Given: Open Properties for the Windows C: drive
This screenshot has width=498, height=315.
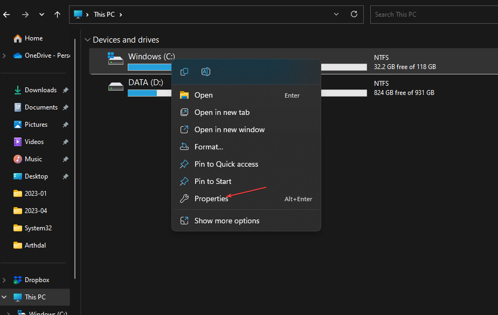Looking at the screenshot, I should (211, 198).
